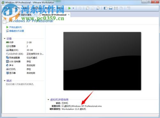160x118 pixels.
Task: Click the green power-on play toolbar button
Action: coord(69,8)
